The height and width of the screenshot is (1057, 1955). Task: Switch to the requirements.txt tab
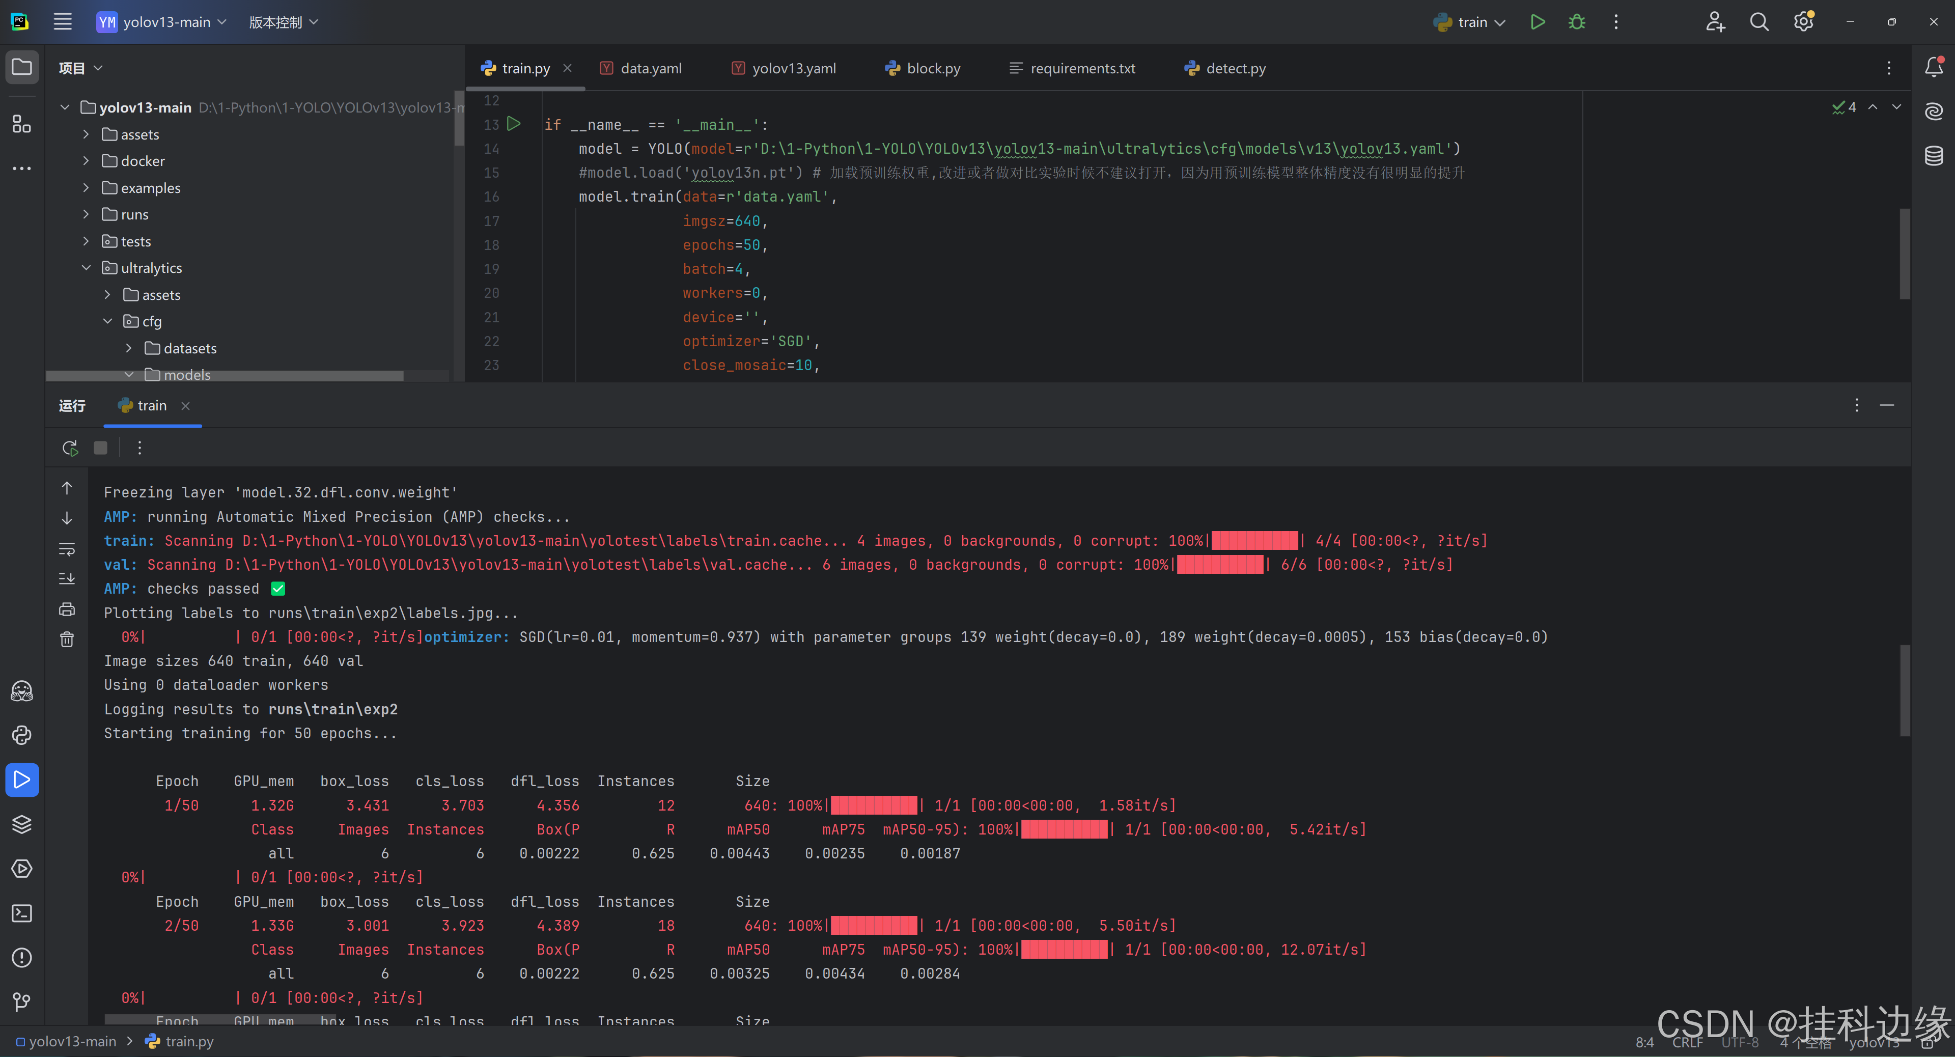pyautogui.click(x=1072, y=68)
